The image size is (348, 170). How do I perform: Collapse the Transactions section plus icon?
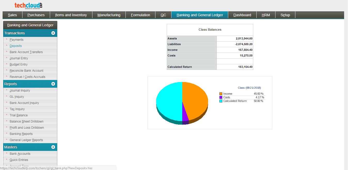coord(53,33)
